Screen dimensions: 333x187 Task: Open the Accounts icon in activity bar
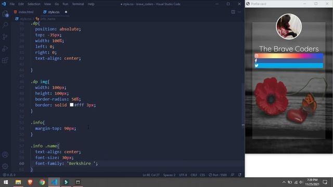pos(5,154)
